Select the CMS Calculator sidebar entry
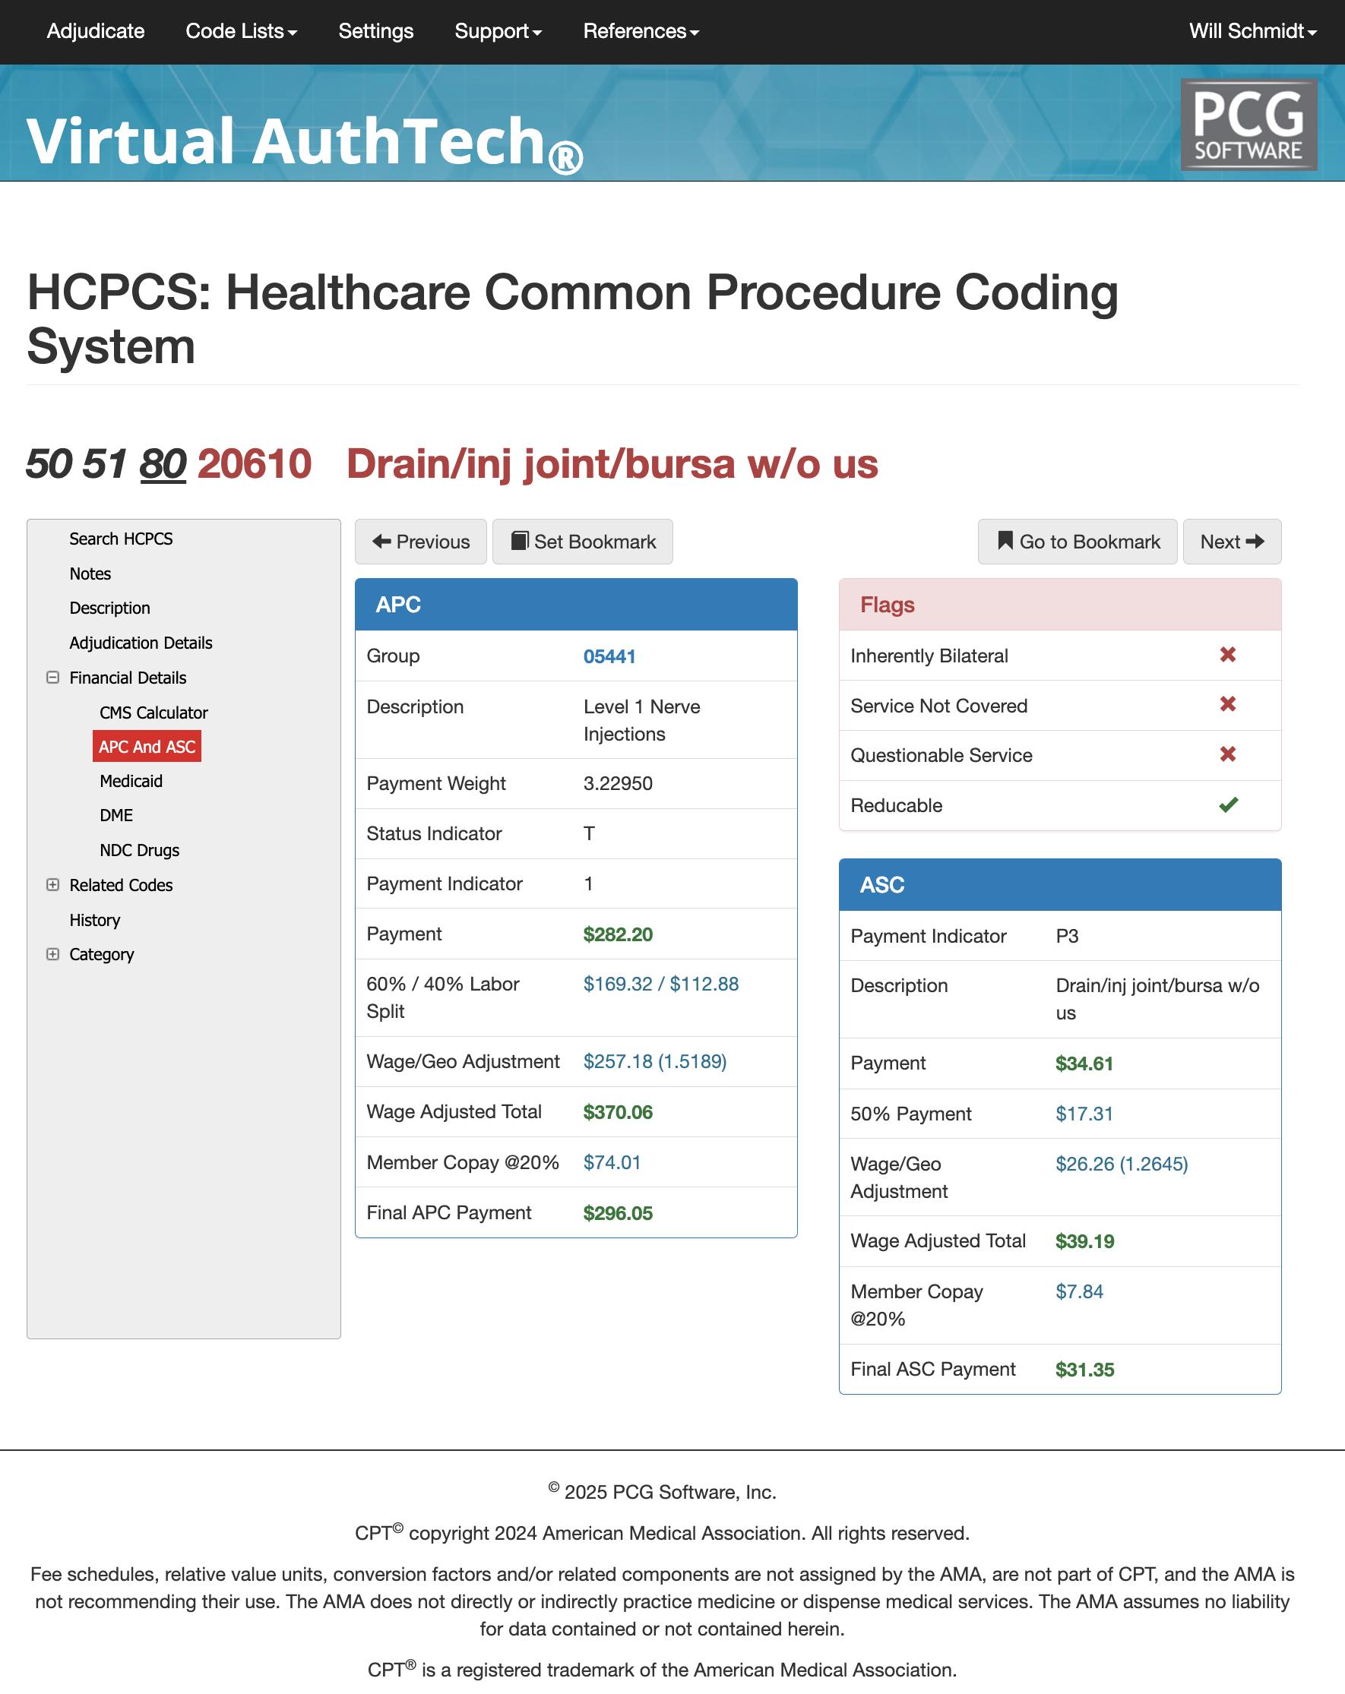Screen dimensions: 1345x1694 [154, 713]
